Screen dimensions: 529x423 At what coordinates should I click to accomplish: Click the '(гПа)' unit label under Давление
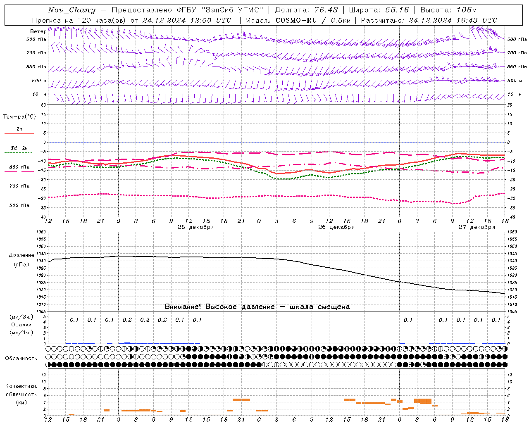click(x=21, y=265)
